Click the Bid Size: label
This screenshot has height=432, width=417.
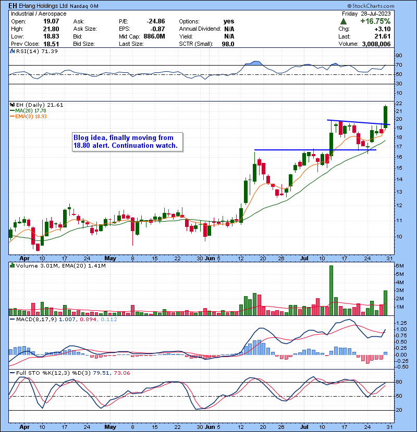click(84, 44)
